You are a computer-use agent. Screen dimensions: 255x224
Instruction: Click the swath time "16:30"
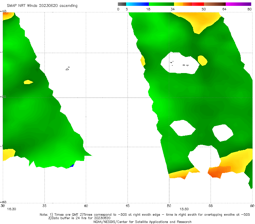(x=11, y=209)
